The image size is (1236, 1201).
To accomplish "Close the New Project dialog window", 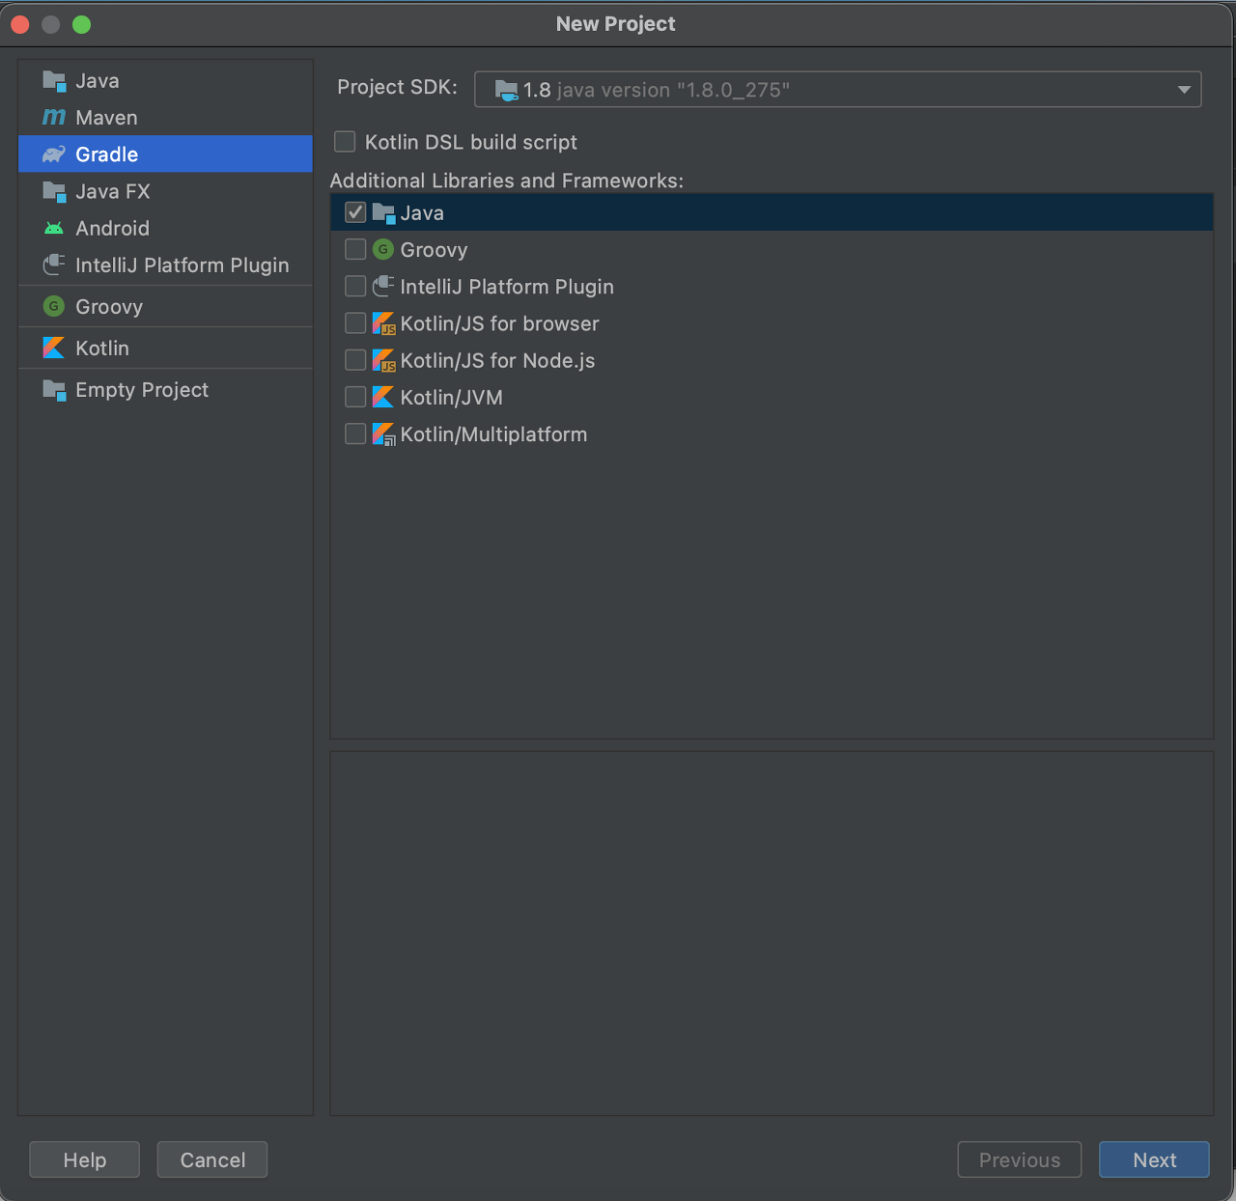I will click(19, 24).
